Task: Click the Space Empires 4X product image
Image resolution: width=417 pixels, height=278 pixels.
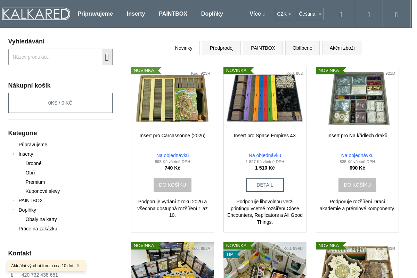Action: pos(265,99)
